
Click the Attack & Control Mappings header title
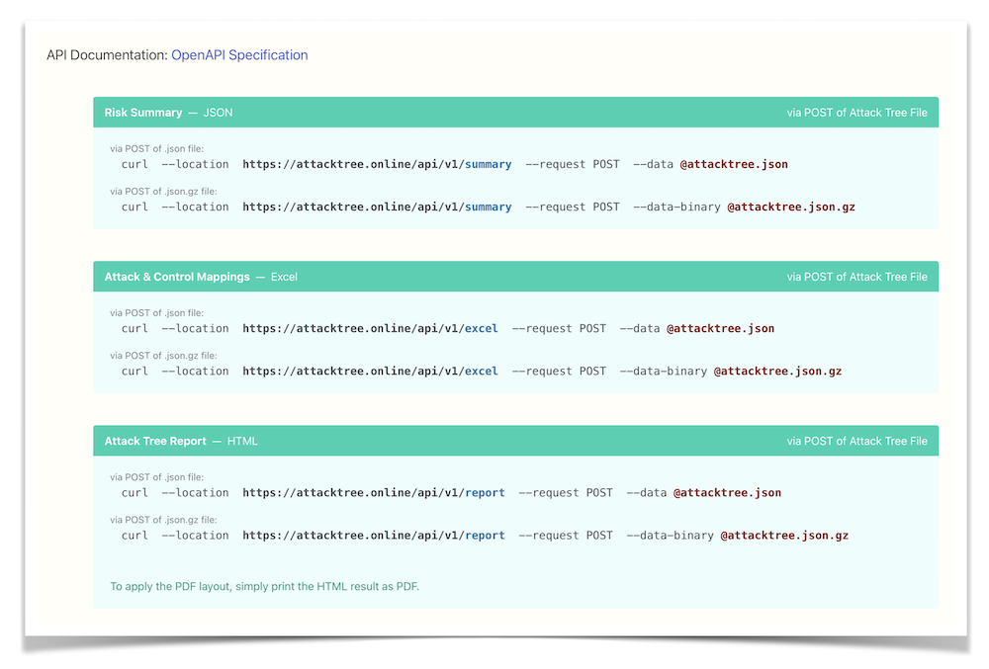tap(177, 277)
